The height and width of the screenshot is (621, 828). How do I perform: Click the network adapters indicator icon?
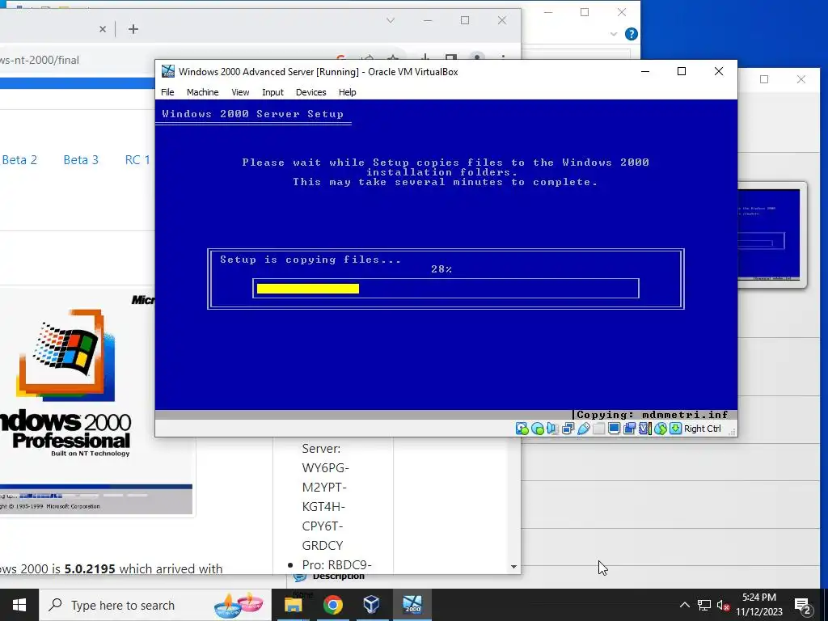(568, 429)
